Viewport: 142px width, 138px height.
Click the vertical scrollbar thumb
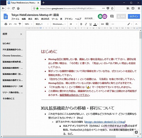(x=141, y=35)
